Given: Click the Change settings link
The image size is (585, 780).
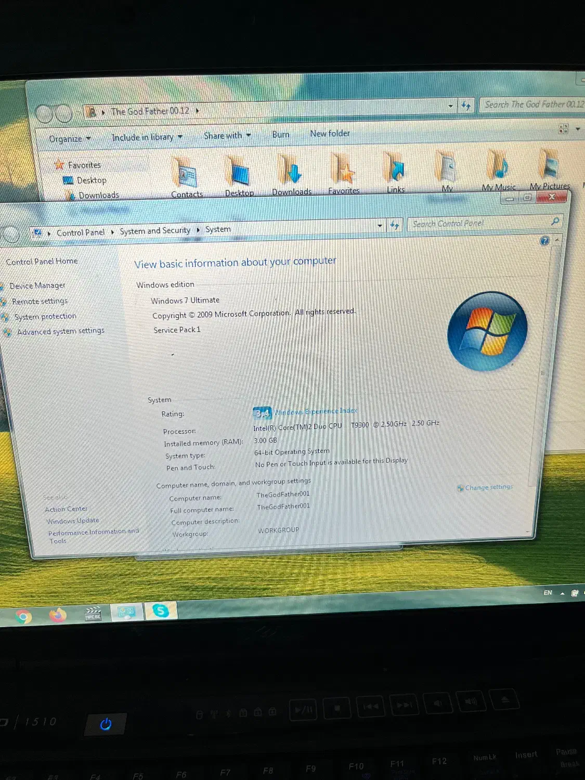Looking at the screenshot, I should coord(488,487).
